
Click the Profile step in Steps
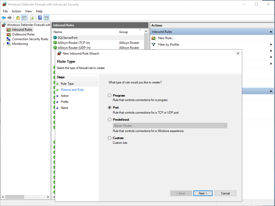click(x=65, y=102)
